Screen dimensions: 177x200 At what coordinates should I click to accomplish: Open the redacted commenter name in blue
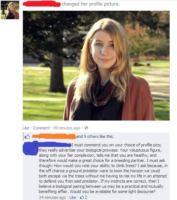(x=55, y=145)
